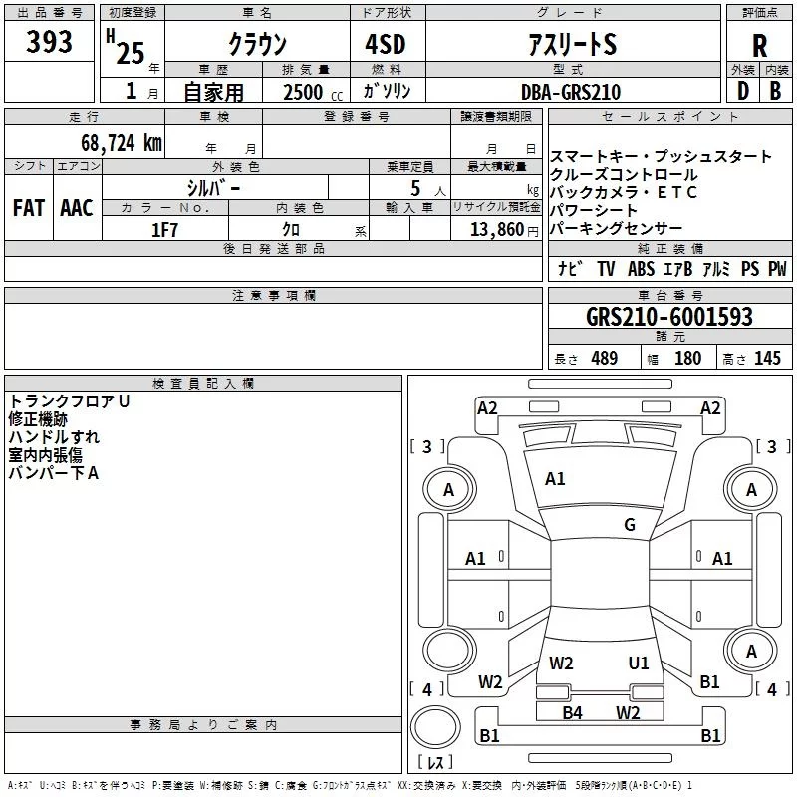Click the W2 mark beside B4

click(628, 713)
